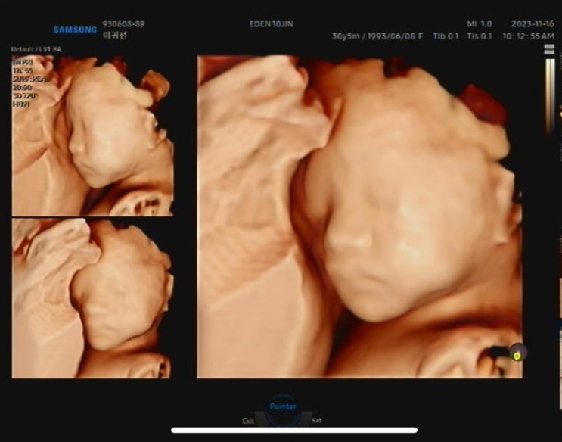The width and height of the screenshot is (562, 442).
Task: Click the yellow pointer cursor marker
Action: pyautogui.click(x=517, y=356)
